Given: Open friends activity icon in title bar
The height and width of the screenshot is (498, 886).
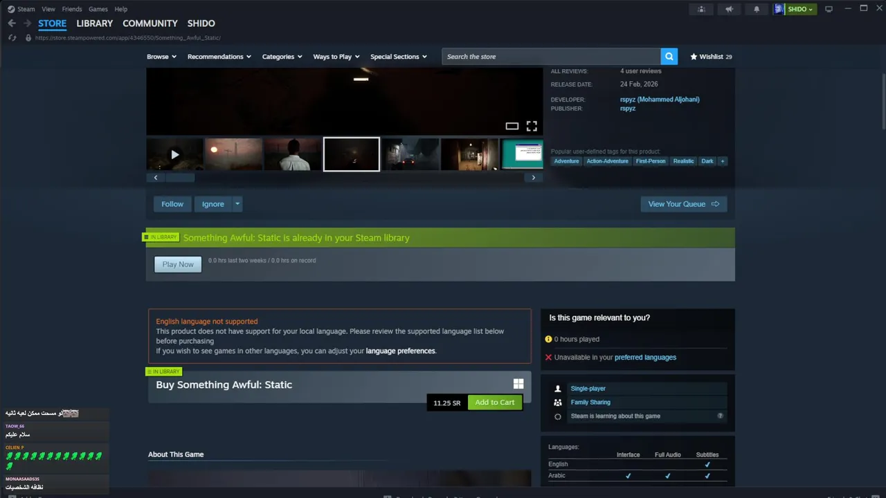Looking at the screenshot, I should [x=701, y=9].
